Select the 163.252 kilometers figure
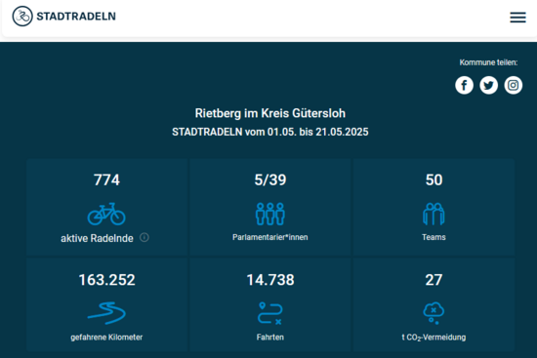Screen dimensions: 537x358 [x=106, y=280]
